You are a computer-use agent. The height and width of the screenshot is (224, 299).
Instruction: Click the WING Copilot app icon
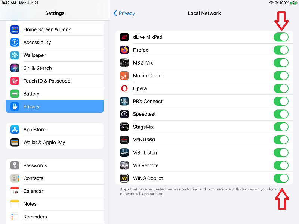point(124,178)
